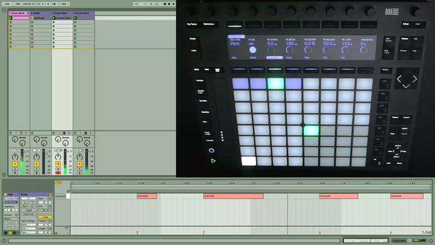Click Set next to Position

tap(50, 220)
